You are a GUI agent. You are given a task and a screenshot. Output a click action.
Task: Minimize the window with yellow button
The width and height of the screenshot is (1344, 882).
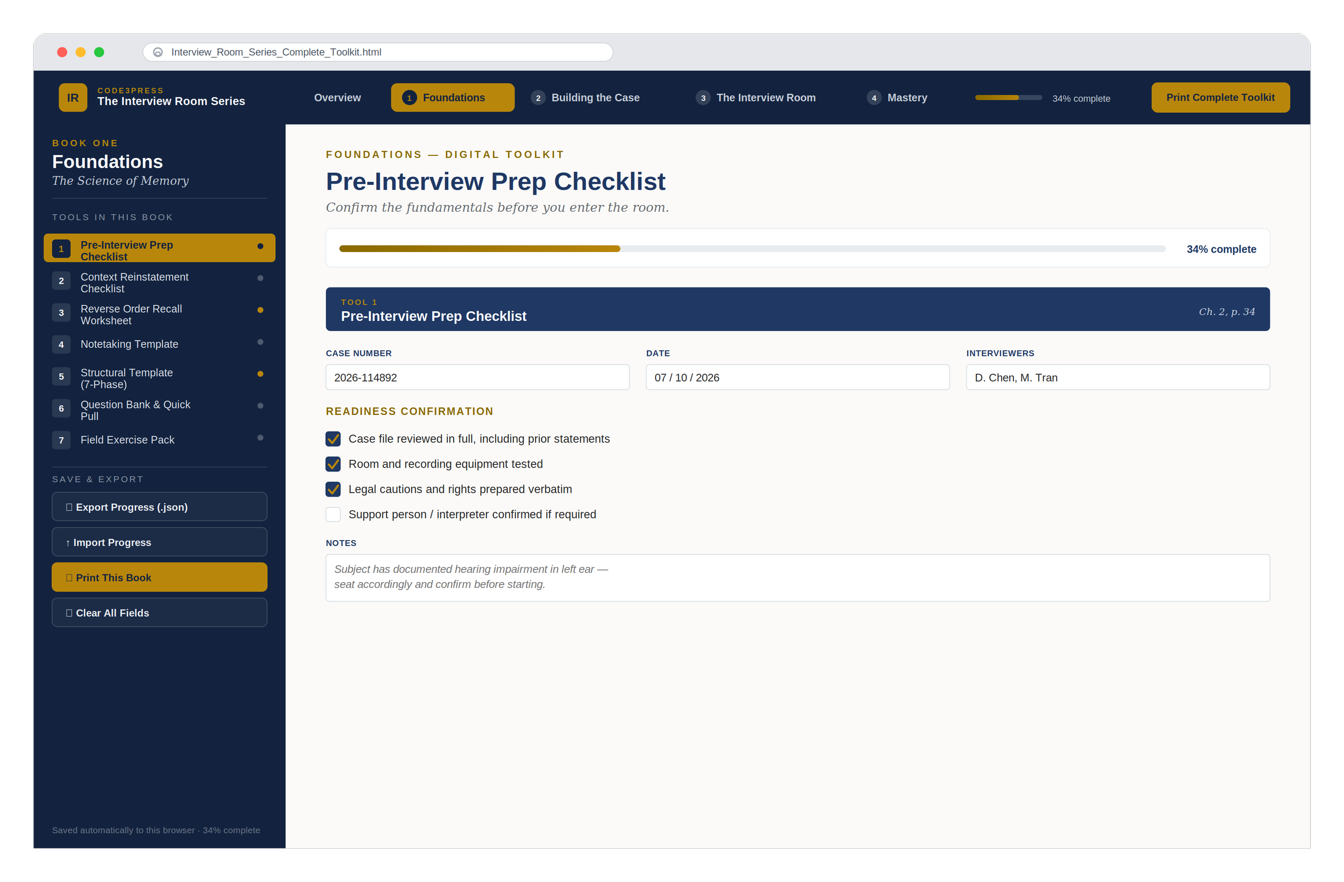(81, 52)
